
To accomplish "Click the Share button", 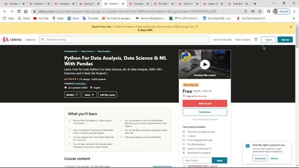I will pos(89,95).
